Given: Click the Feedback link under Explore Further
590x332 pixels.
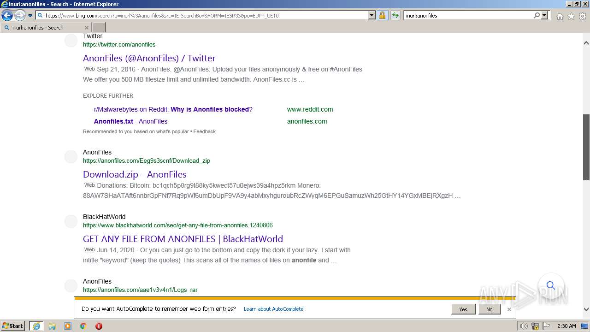Looking at the screenshot, I should coord(204,131).
